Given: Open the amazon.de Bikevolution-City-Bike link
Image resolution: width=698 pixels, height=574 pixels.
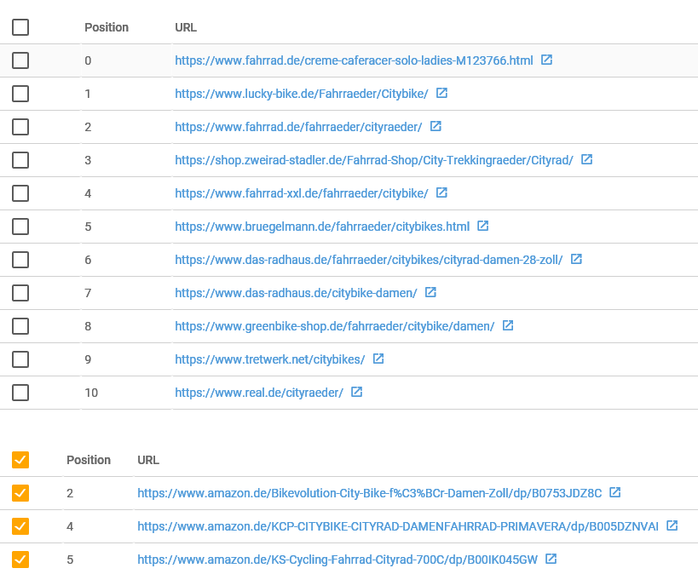Looking at the screenshot, I should [x=370, y=493].
